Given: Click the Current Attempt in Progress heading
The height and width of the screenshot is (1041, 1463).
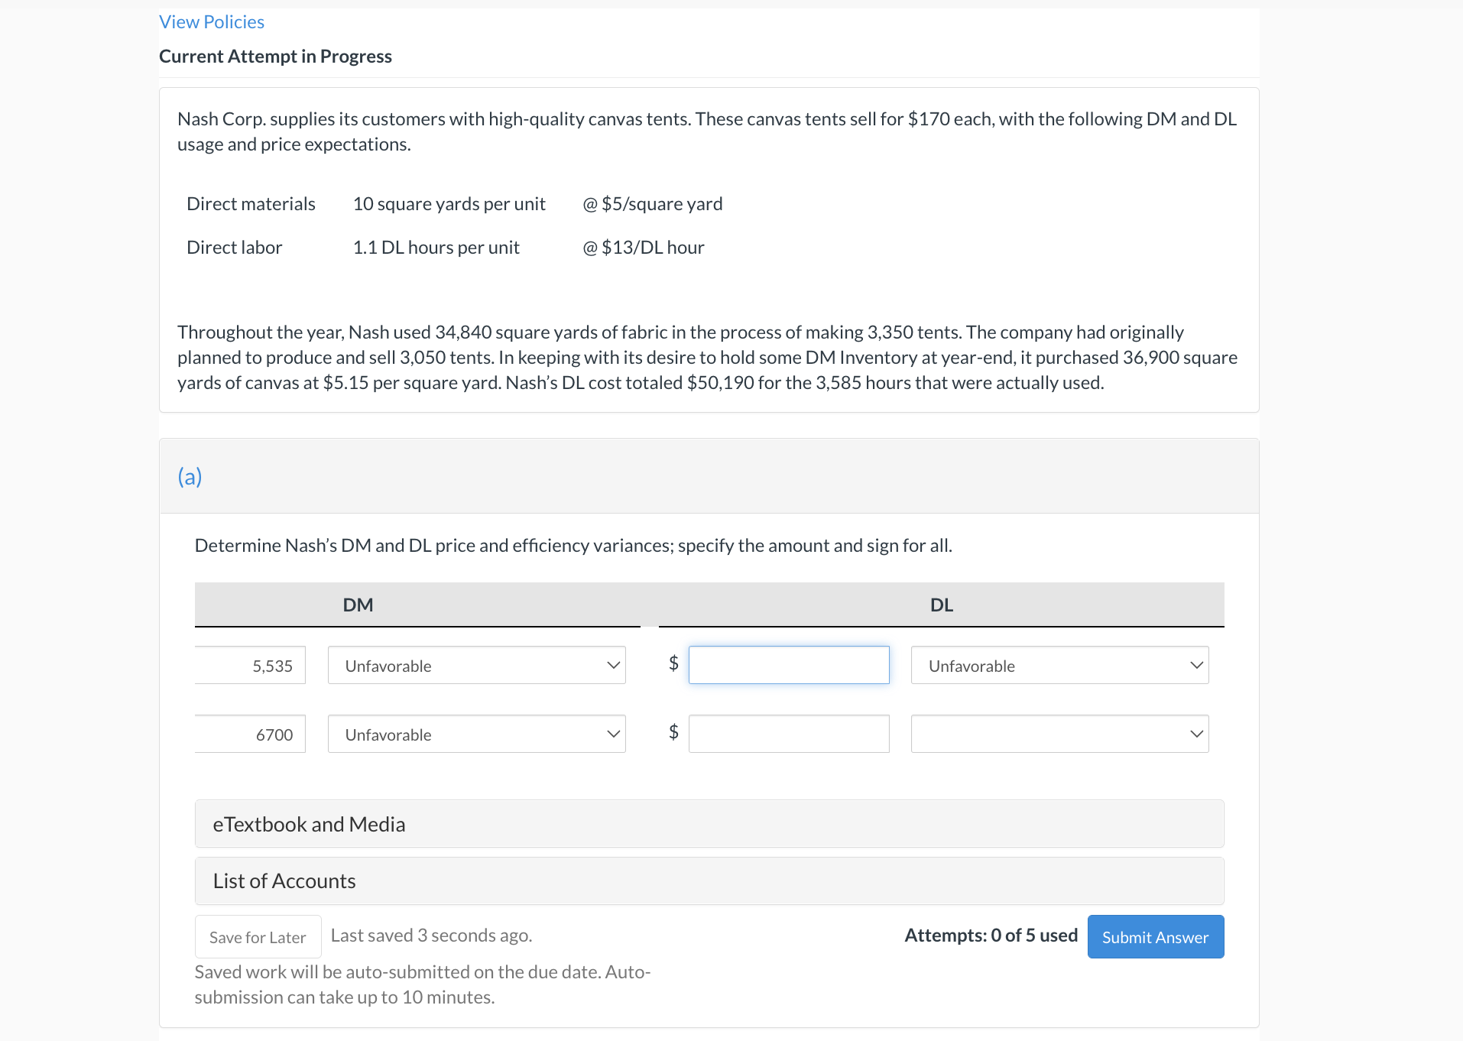Looking at the screenshot, I should point(275,55).
